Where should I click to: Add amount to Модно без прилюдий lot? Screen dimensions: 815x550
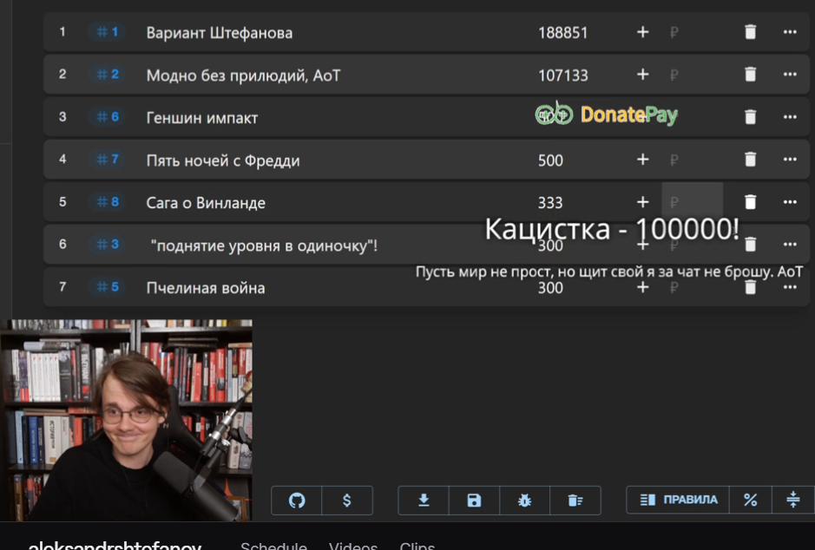point(642,75)
